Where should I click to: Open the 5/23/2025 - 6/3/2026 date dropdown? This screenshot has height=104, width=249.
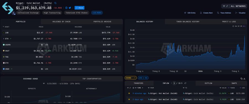[61, 83]
